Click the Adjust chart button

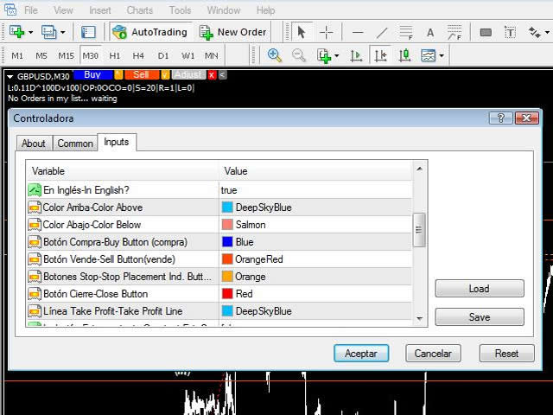pyautogui.click(x=188, y=75)
